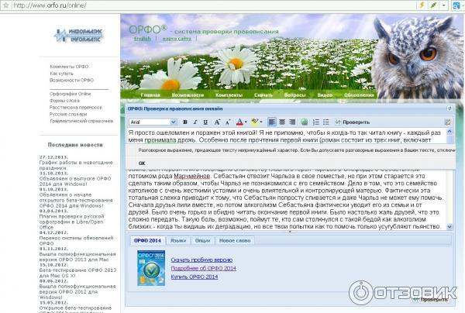
Task: Click the bookmark star icon in address bar
Action: (x=5, y=5)
